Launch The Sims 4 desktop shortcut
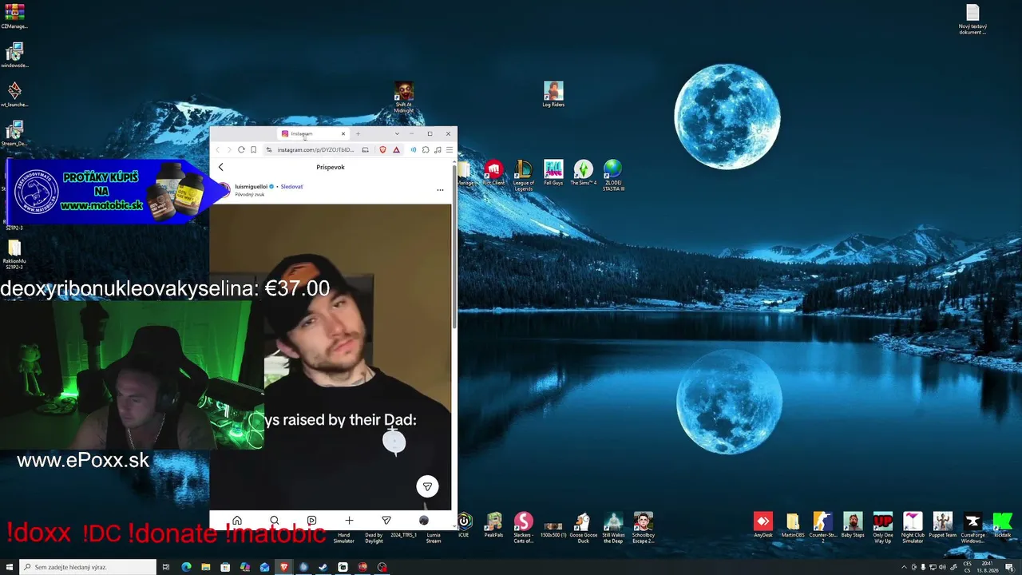The width and height of the screenshot is (1022, 575). [x=584, y=173]
